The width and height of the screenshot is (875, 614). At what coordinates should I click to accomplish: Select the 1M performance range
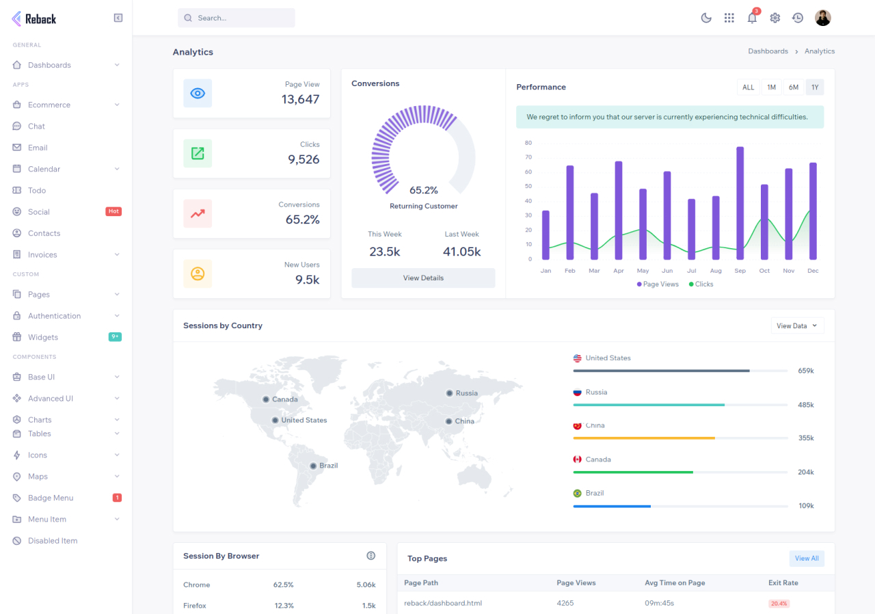pos(771,87)
